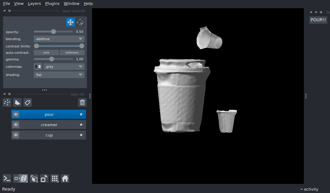Hide the pour layer
The image size is (330, 193).
coord(16,114)
